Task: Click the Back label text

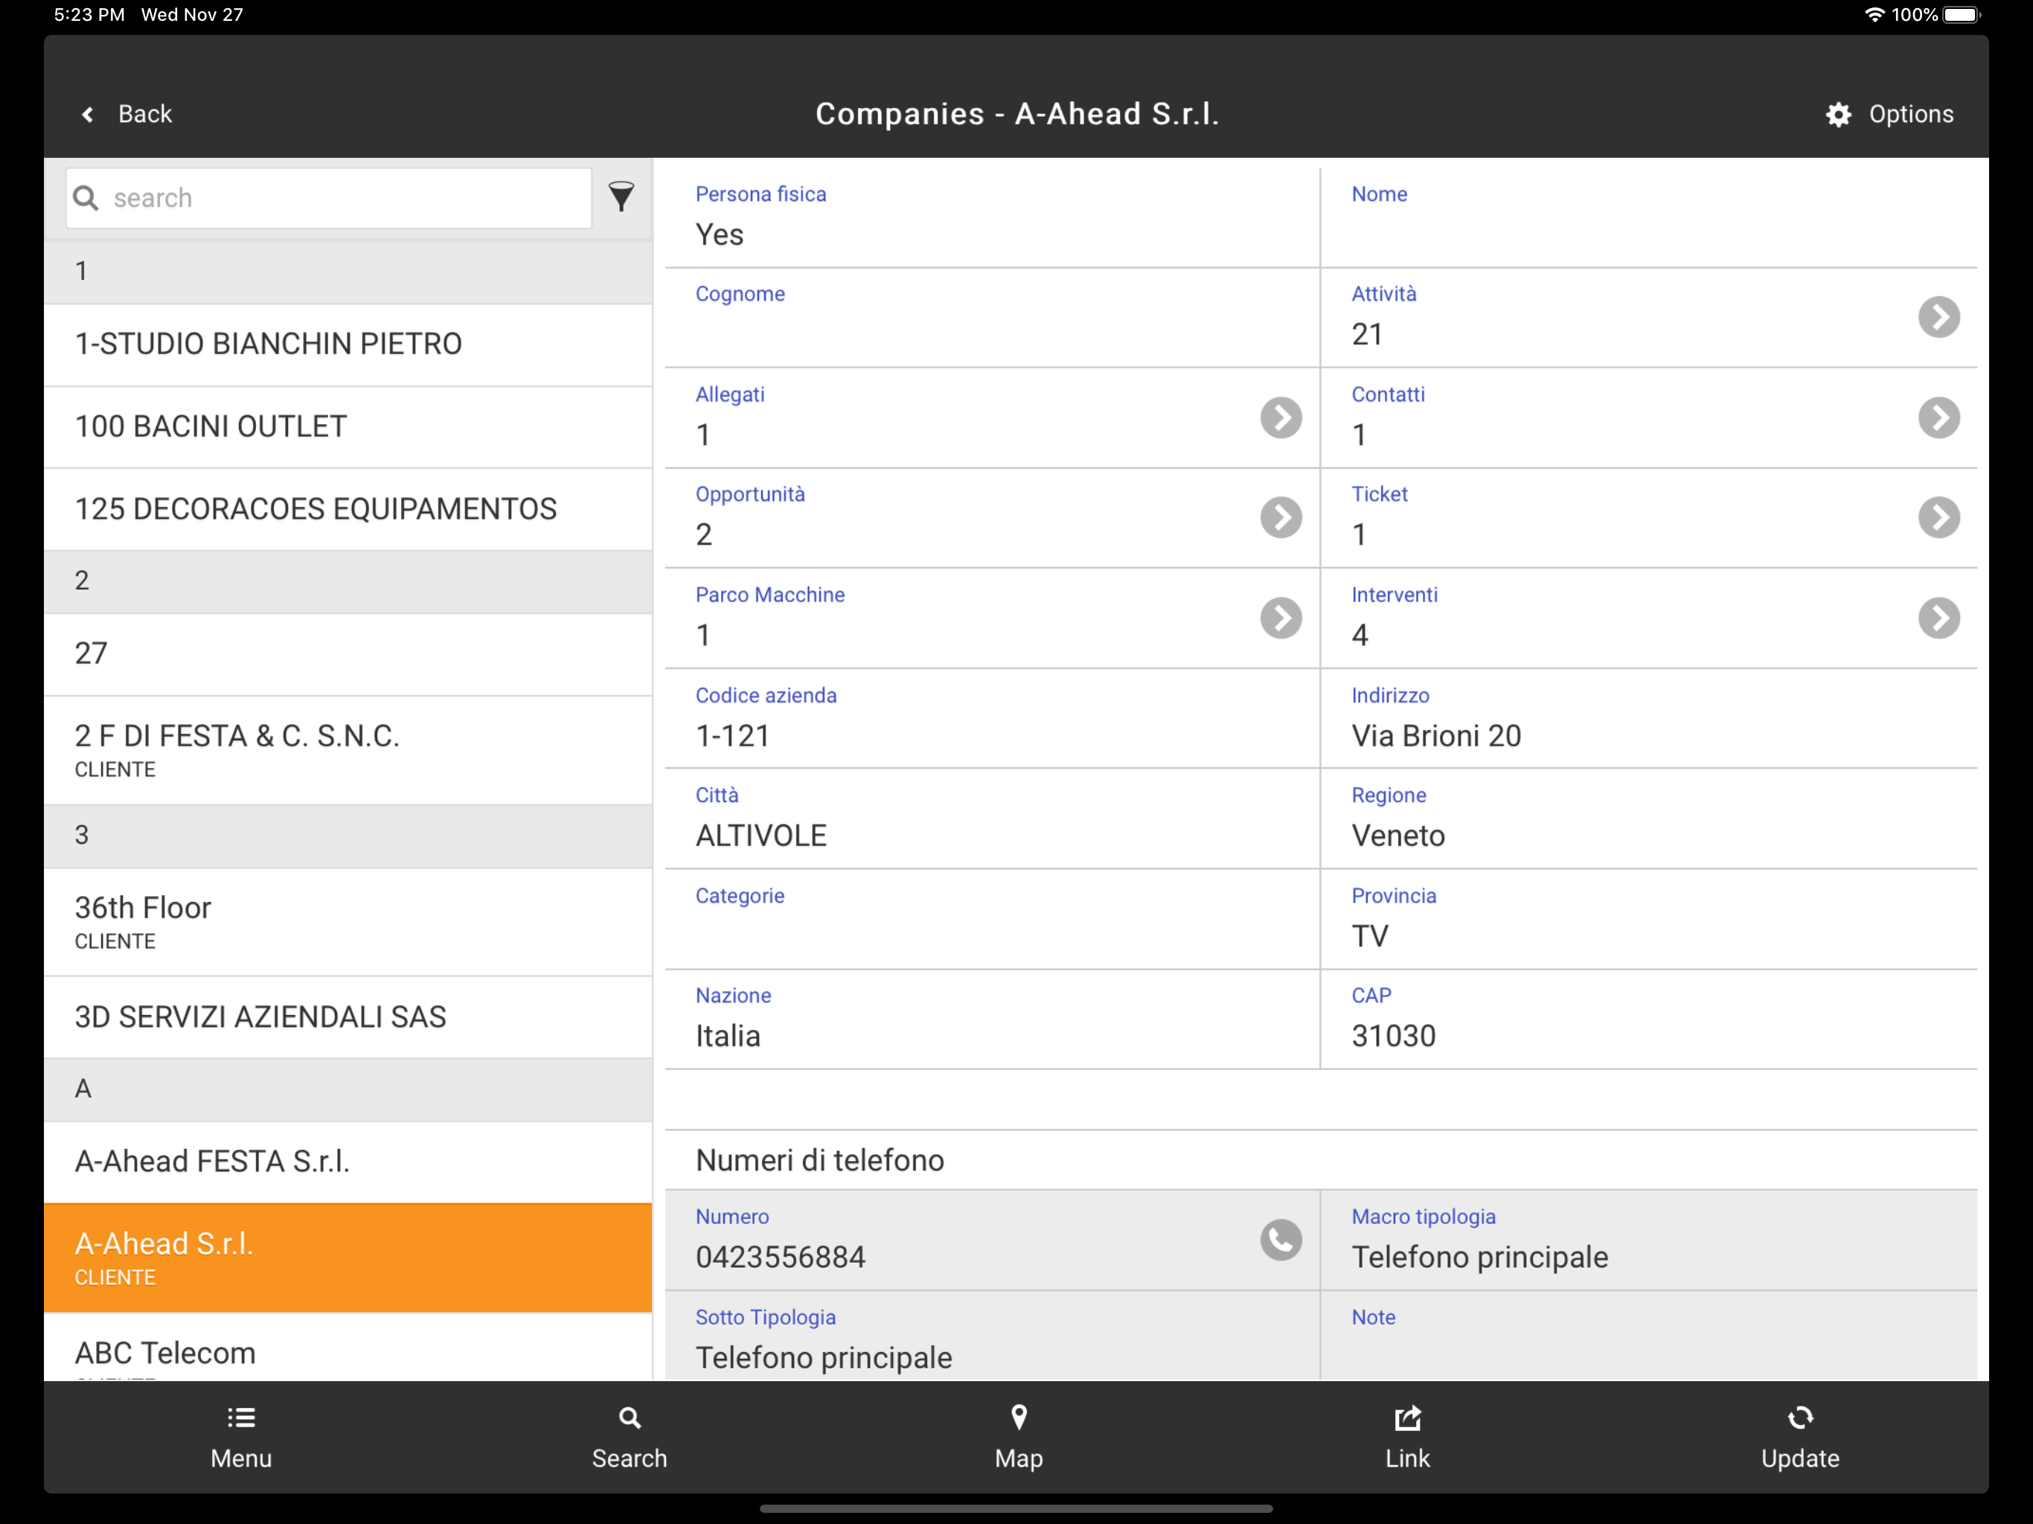Action: 145,114
